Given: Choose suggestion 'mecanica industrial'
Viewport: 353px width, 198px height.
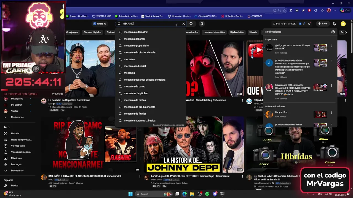Looking at the screenshot, I should pyautogui.click(x=150, y=66).
